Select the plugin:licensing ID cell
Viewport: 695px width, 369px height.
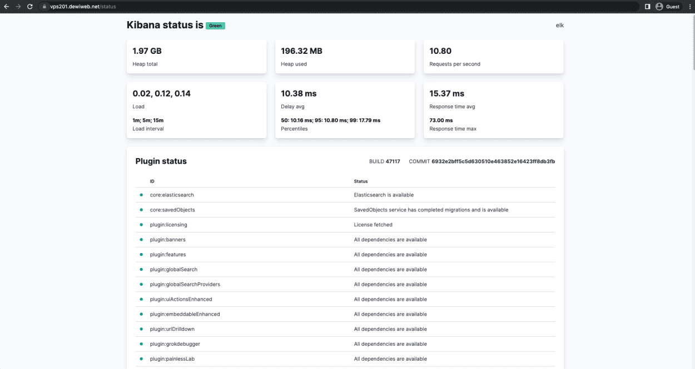[x=168, y=225]
